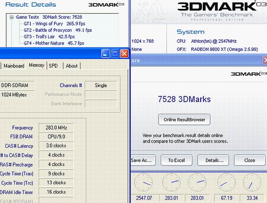Click the 2547.07 readout value
The image size is (267, 203).
[144, 198]
